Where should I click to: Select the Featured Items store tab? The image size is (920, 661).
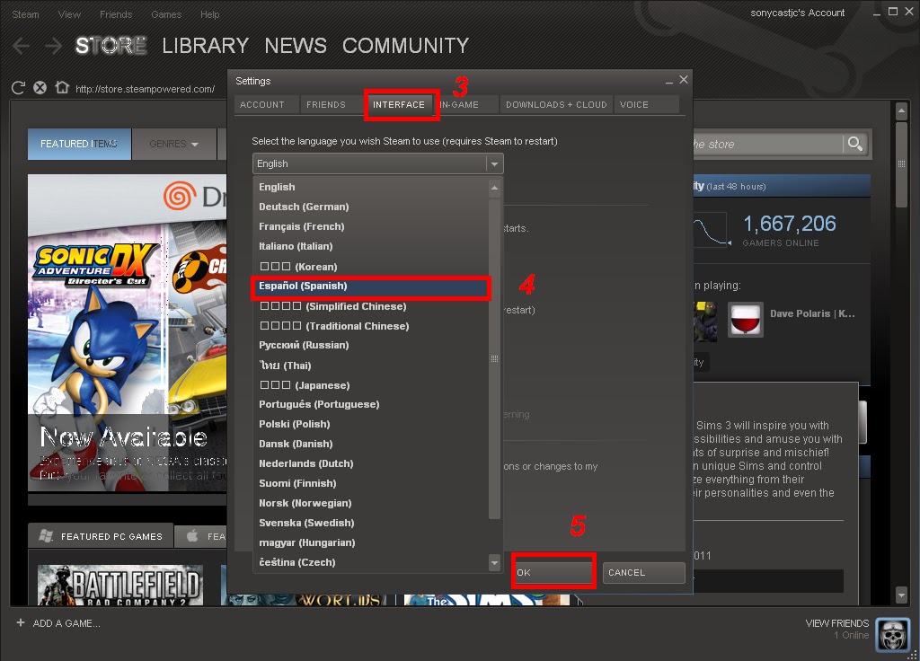point(79,144)
